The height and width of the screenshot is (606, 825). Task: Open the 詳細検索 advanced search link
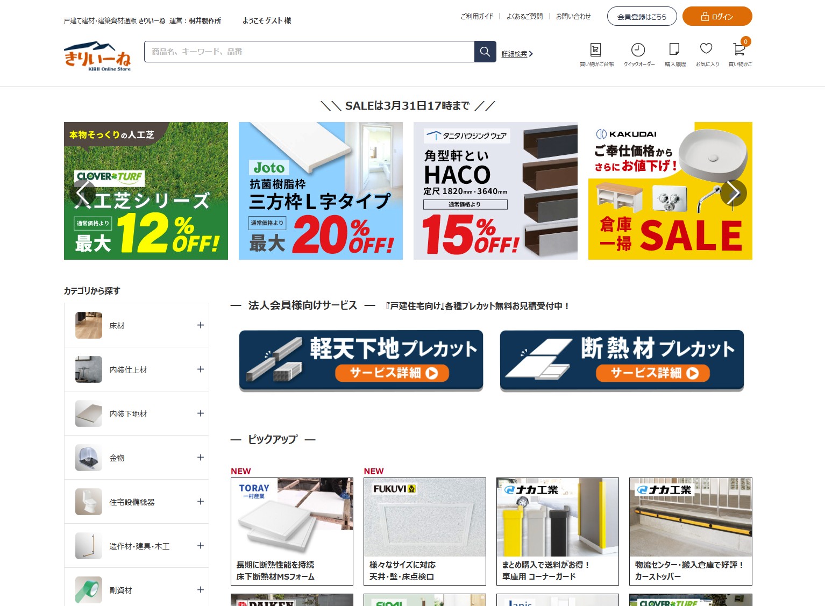coord(516,54)
